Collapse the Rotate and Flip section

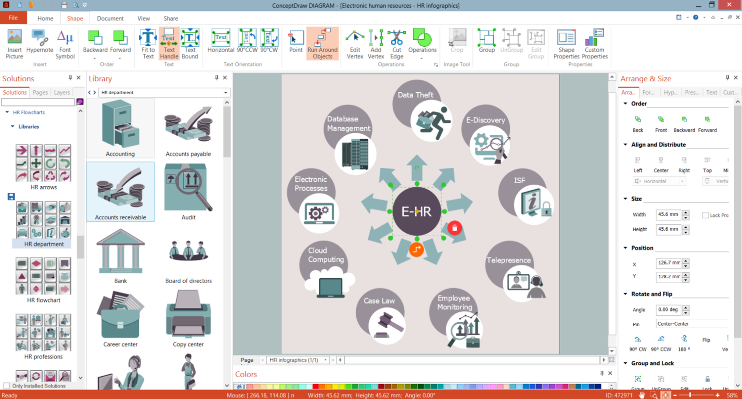click(x=625, y=294)
